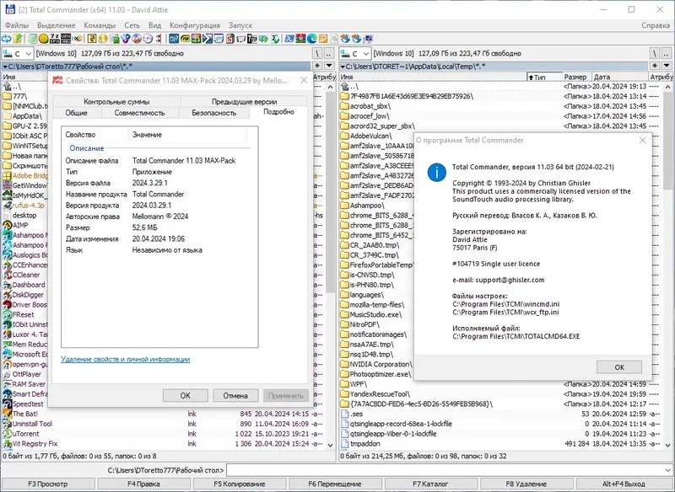This screenshot has width=675, height=492.
Task: Click the 7-Zip toolbar icon
Action: (x=251, y=39)
